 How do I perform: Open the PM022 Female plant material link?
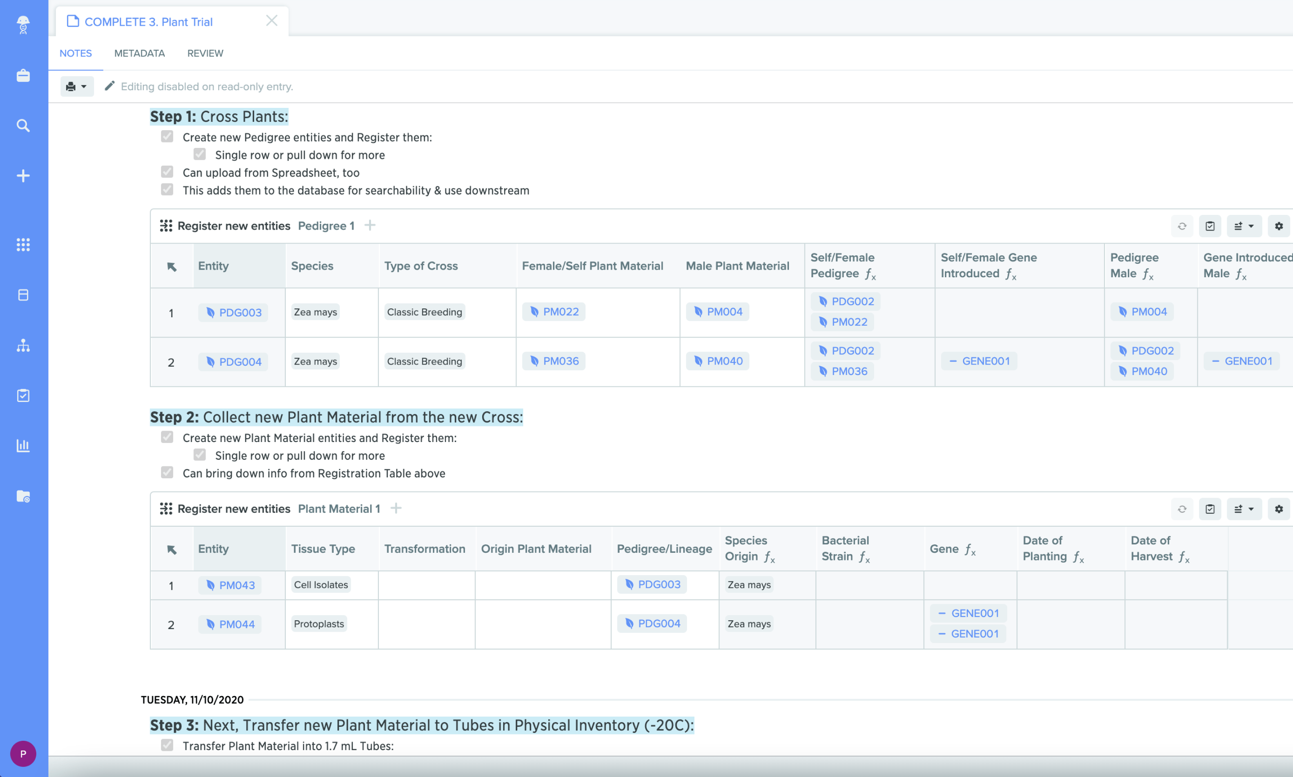click(x=554, y=311)
